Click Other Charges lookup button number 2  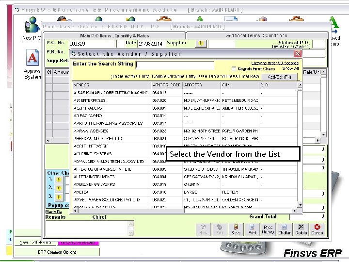(x=59, y=188)
